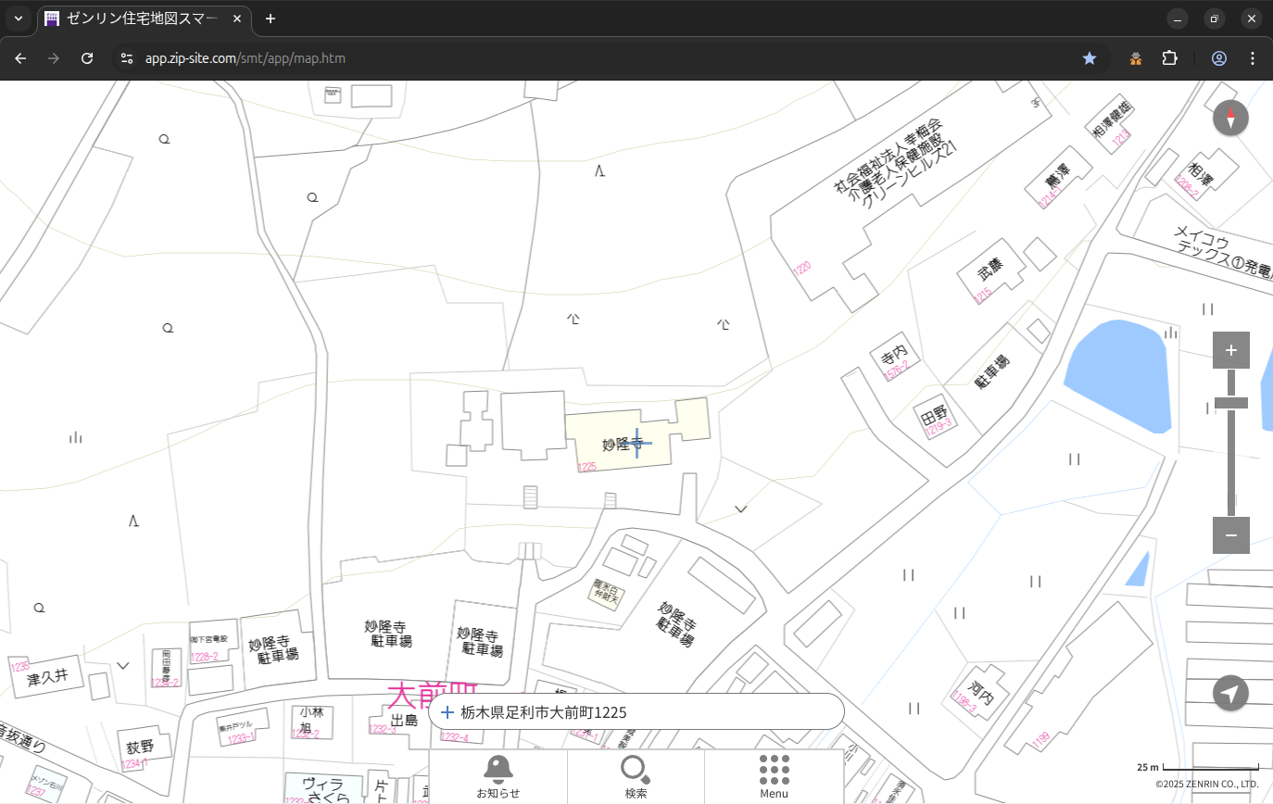
Task: Click the current location arrow button
Action: pos(1230,693)
